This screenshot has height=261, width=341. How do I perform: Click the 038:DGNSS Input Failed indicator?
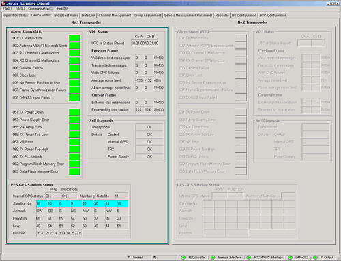click(x=74, y=97)
